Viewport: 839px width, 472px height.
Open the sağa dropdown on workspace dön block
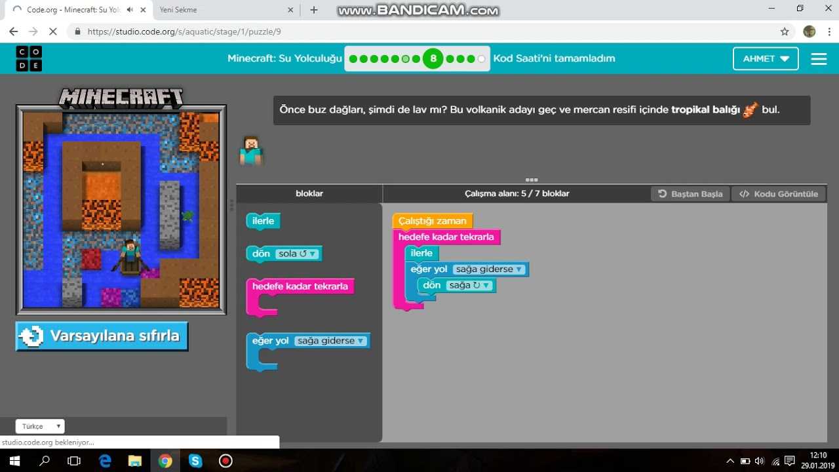coord(469,285)
